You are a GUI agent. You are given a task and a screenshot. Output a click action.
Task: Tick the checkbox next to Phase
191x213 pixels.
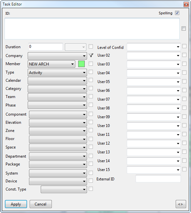[x=91, y=105]
